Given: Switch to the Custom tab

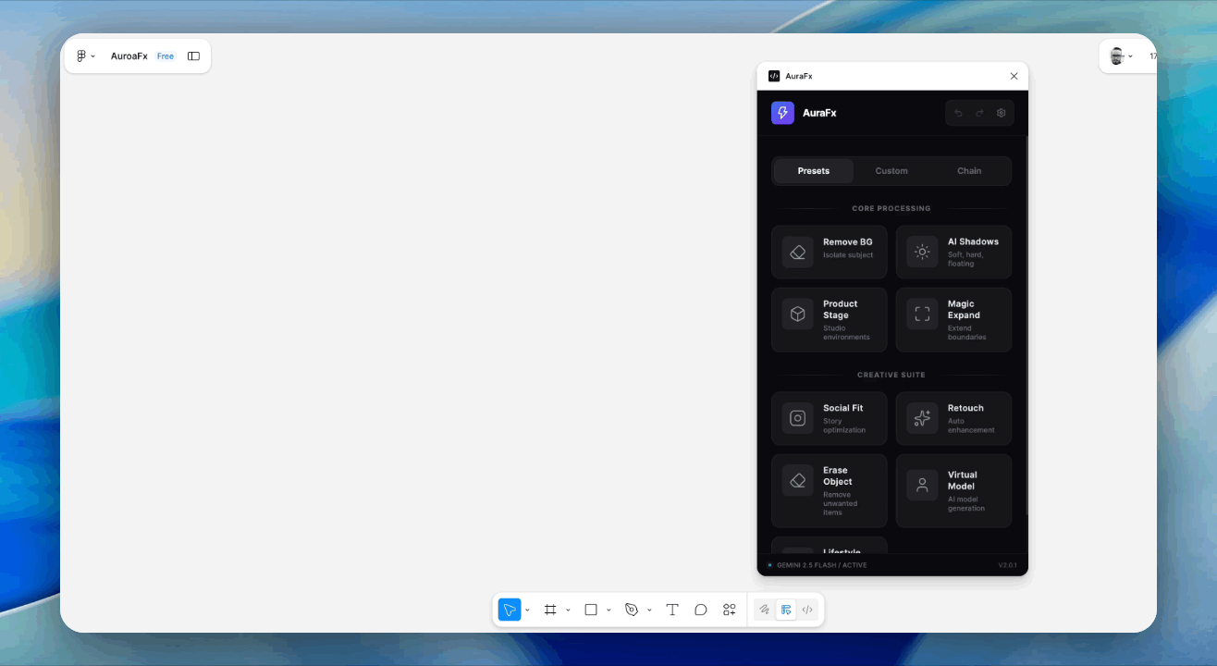Looking at the screenshot, I should pos(891,171).
